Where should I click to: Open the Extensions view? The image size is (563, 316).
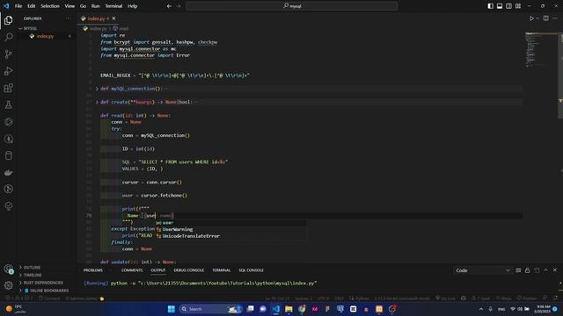pos(8,88)
